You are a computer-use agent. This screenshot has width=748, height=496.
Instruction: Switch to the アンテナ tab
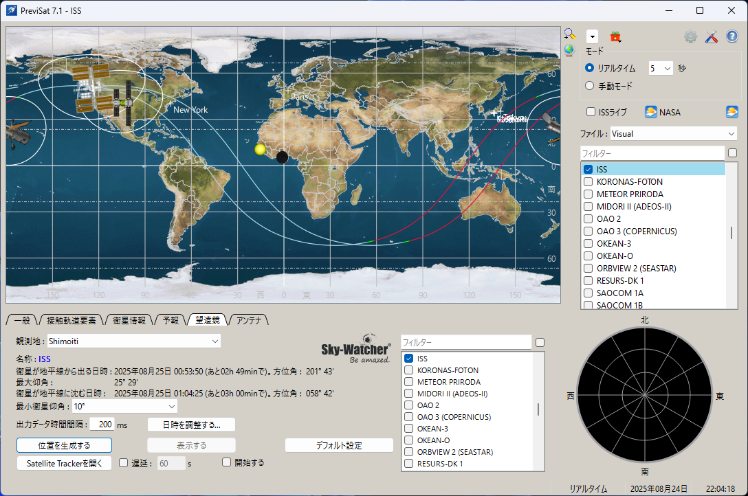click(x=249, y=320)
